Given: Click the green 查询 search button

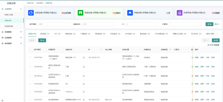Looking at the screenshot, I should 209,24.
